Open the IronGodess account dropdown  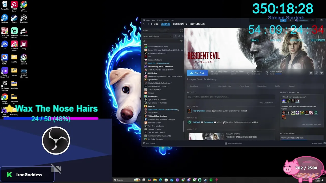(x=302, y=20)
